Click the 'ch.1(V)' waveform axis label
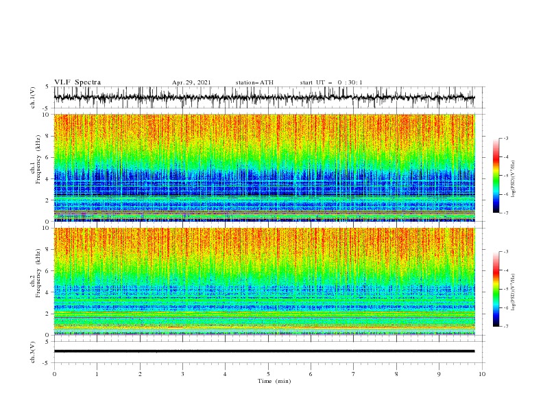 coord(33,97)
